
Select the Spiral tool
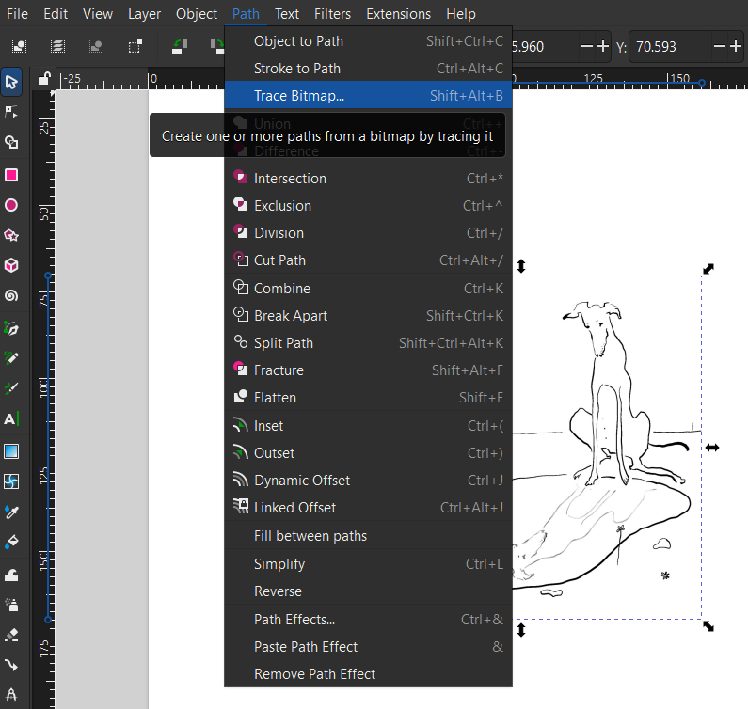click(x=11, y=296)
